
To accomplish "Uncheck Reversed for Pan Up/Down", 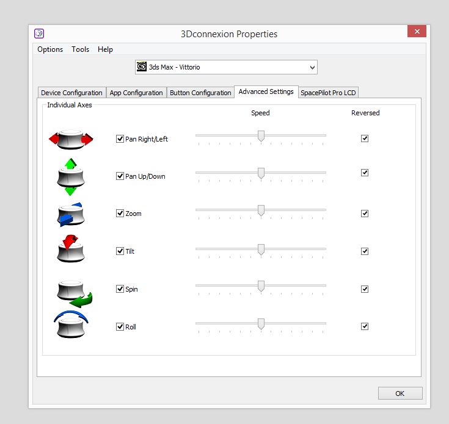I will coord(365,173).
